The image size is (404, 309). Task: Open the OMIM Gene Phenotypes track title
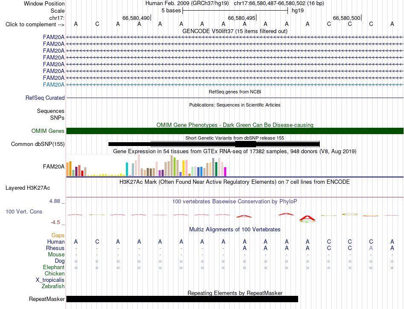235,125
